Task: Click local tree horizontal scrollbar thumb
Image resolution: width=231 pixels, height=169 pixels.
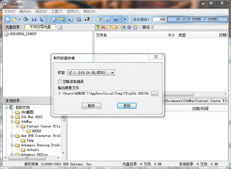Action: (x=27, y=158)
